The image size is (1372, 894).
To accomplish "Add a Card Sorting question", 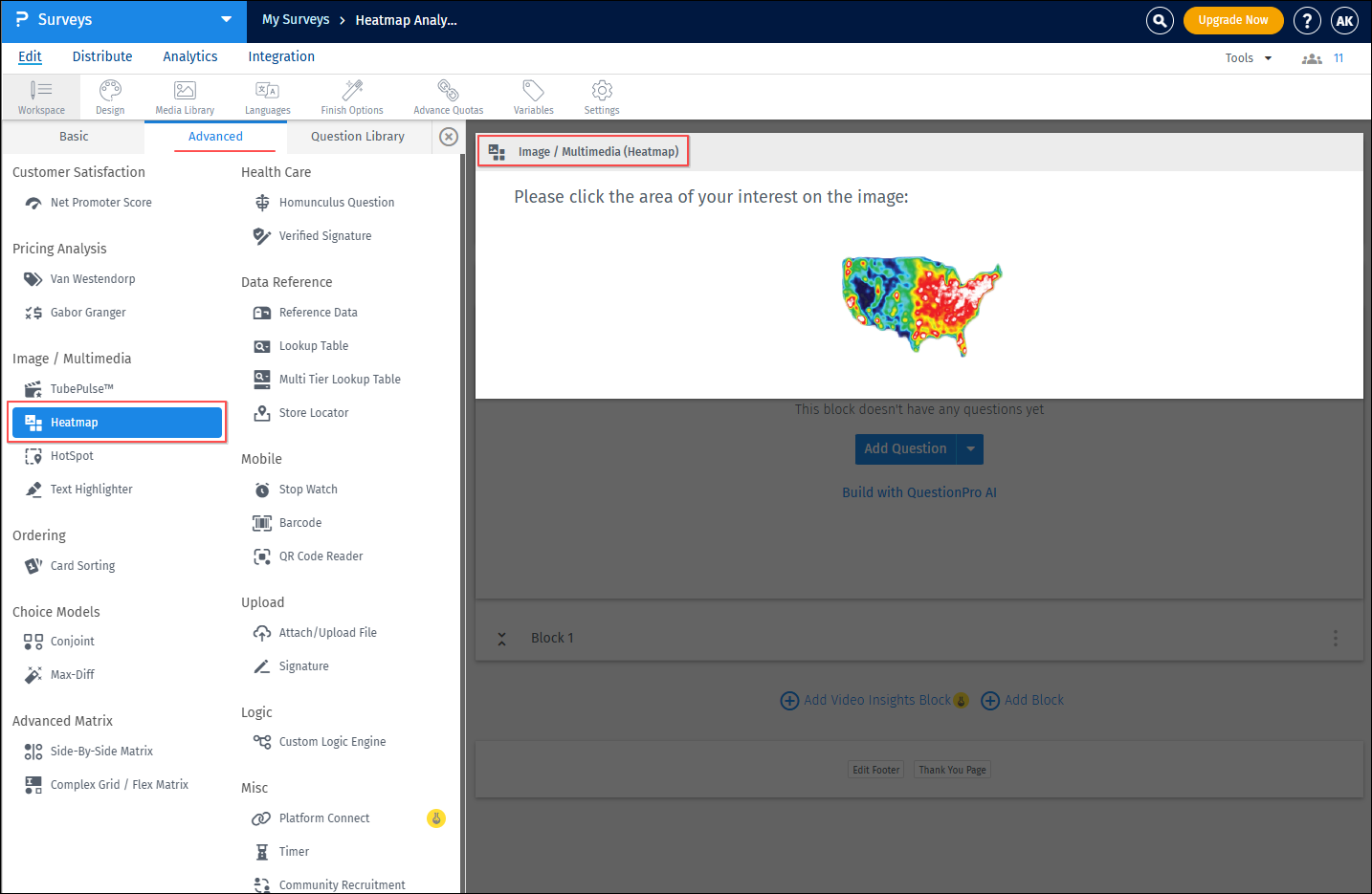I will coord(69,566).
